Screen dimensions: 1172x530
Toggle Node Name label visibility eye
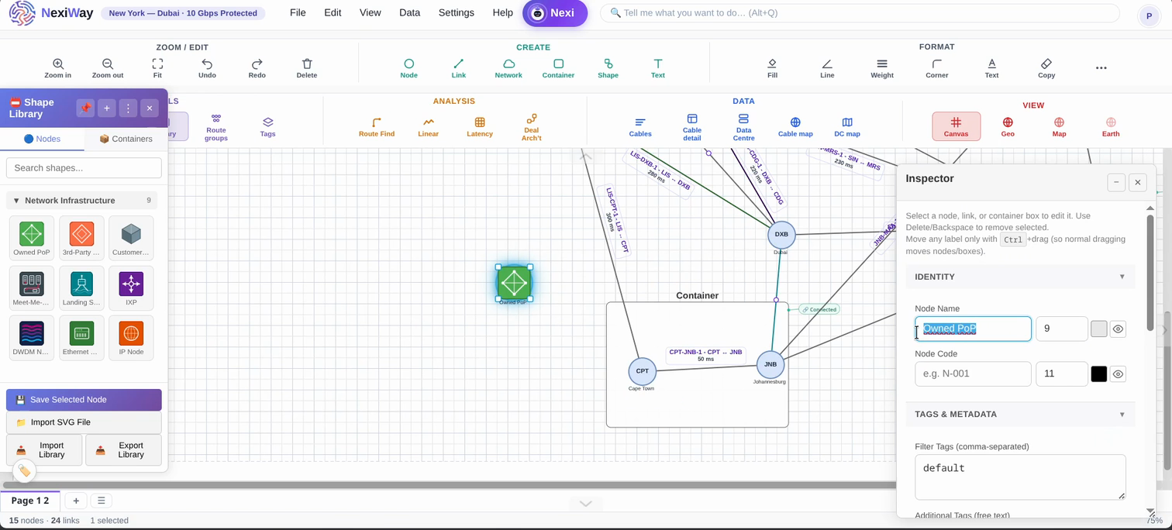1118,329
